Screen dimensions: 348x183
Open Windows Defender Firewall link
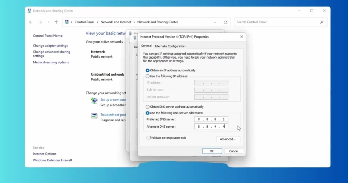52,160
